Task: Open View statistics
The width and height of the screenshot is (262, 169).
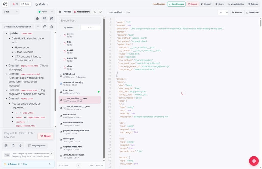Action: click(236, 4)
